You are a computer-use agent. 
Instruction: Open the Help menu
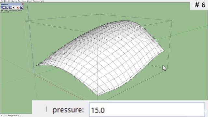coord(42,1)
